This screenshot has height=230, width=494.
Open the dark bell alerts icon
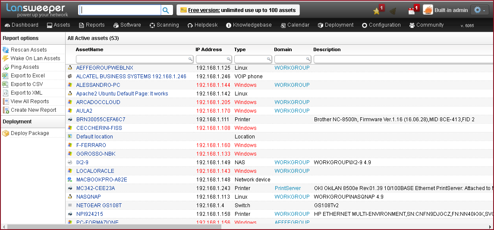[393, 11]
